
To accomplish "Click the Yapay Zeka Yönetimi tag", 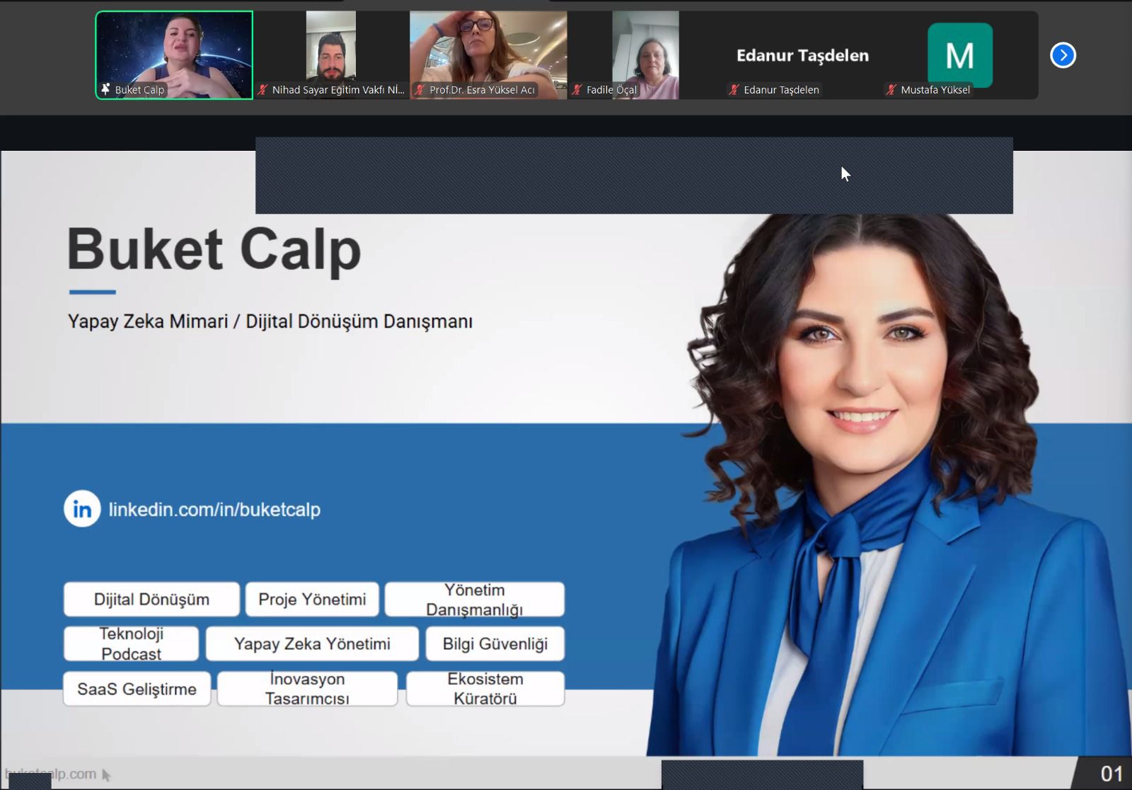I will [312, 643].
